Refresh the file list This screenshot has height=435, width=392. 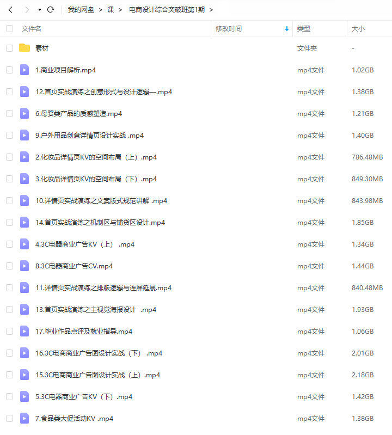click(x=51, y=10)
